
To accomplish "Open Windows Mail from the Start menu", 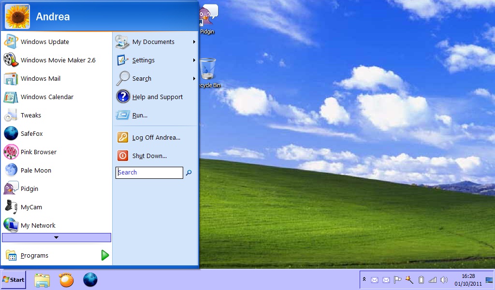I will 57,78.
